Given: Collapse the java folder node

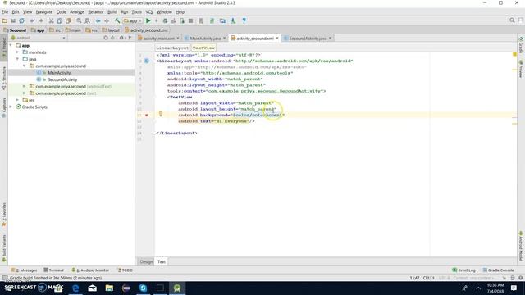Looking at the screenshot, I should [x=18, y=59].
